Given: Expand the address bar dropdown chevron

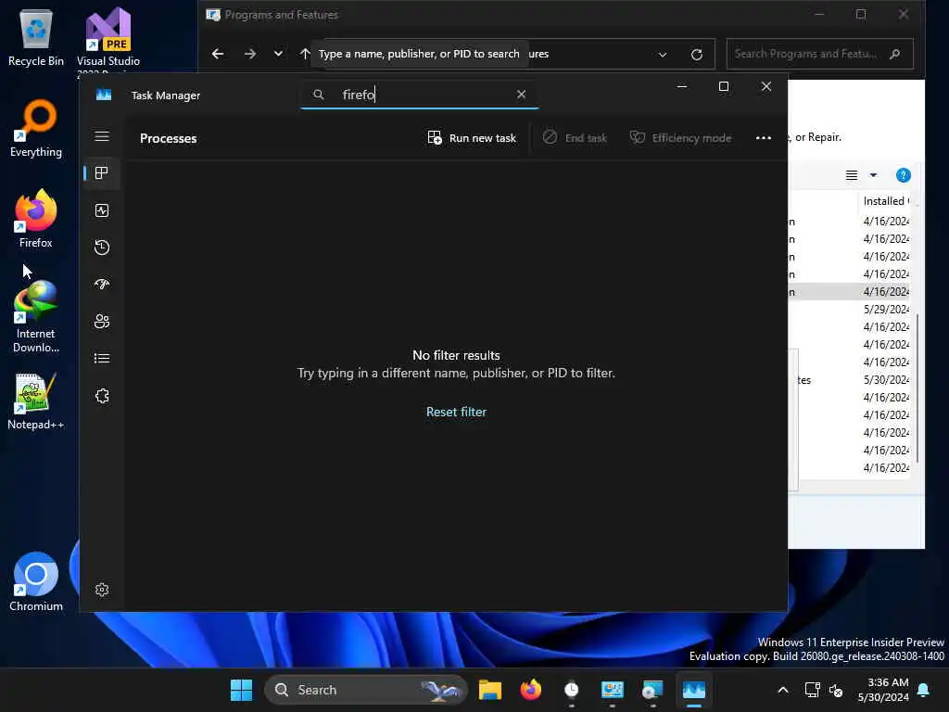Looking at the screenshot, I should tap(663, 55).
